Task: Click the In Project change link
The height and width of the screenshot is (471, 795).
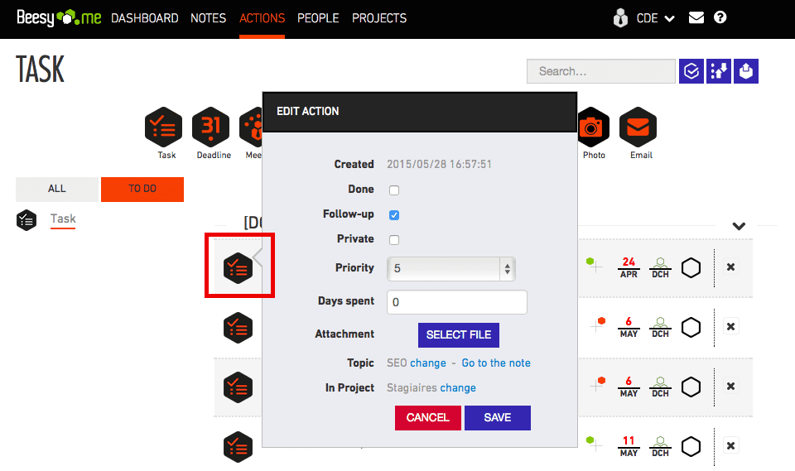Action: (x=458, y=388)
